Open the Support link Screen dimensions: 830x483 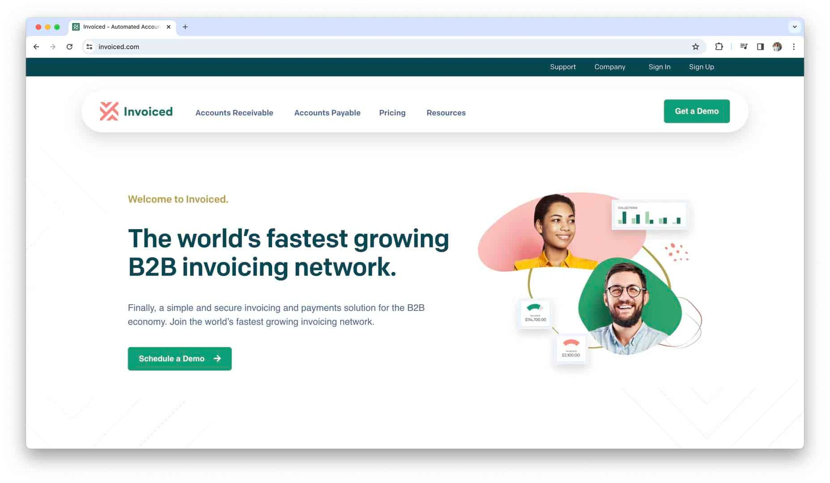(563, 67)
